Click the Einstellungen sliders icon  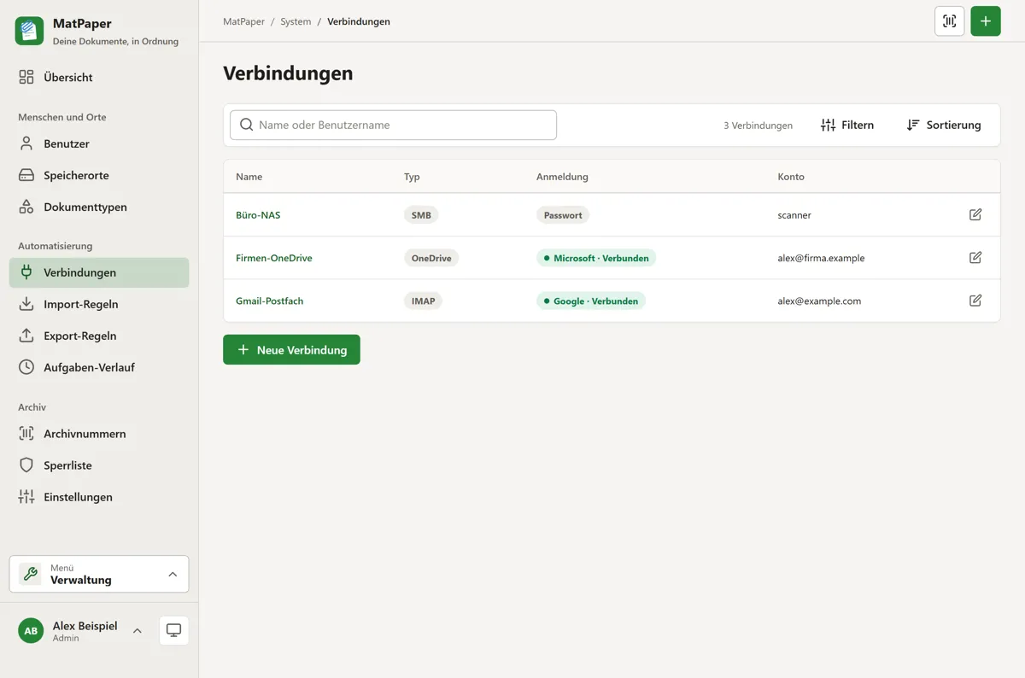[x=26, y=497]
